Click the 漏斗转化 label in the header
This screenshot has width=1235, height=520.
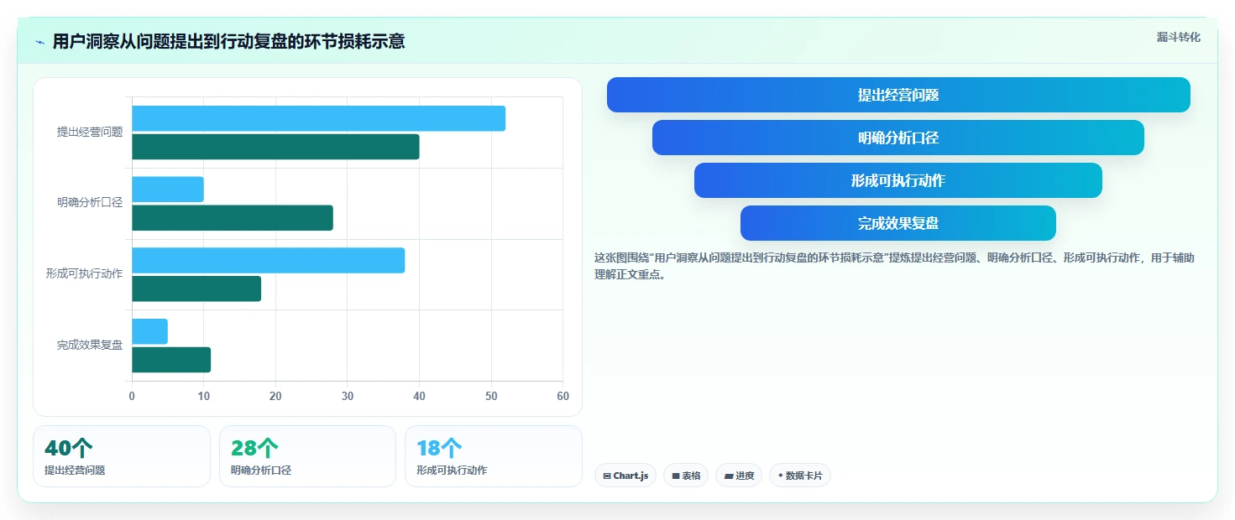pos(1179,38)
